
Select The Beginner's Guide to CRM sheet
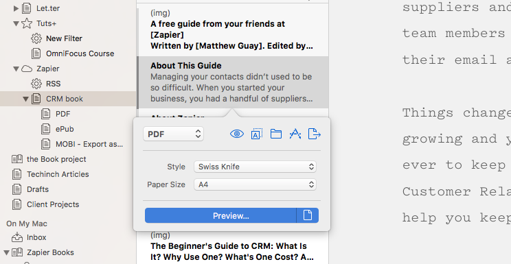coord(233,248)
